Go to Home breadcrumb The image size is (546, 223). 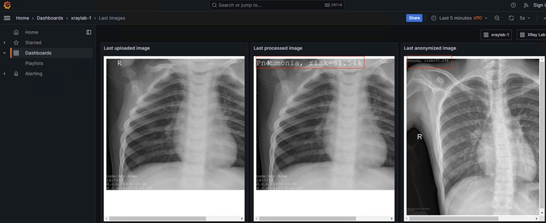[x=22, y=18]
